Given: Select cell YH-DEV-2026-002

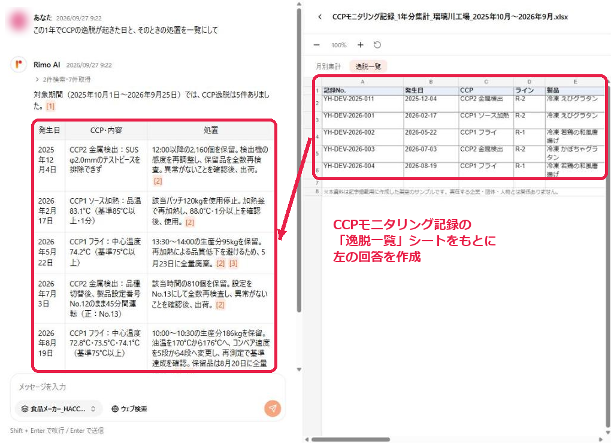Looking at the screenshot, I should coord(363,136).
